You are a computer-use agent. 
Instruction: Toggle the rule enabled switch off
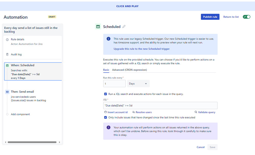click(247, 17)
